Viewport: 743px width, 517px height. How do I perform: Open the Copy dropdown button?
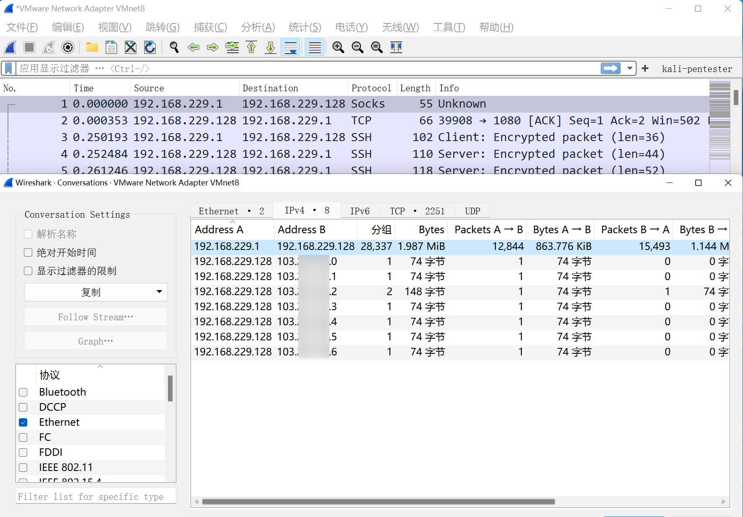tap(96, 292)
